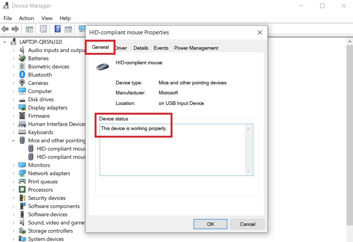Click the Forward arrow toolbar icon

coord(15,29)
